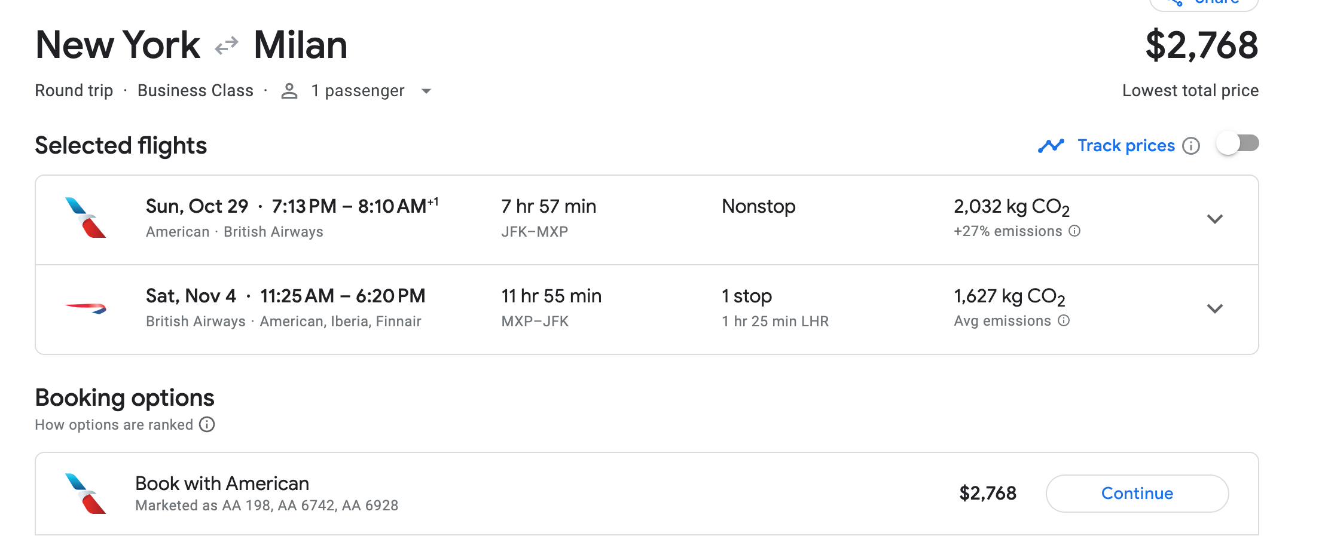Image resolution: width=1325 pixels, height=545 pixels.
Task: Click the Track prices link text
Action: pos(1126,146)
